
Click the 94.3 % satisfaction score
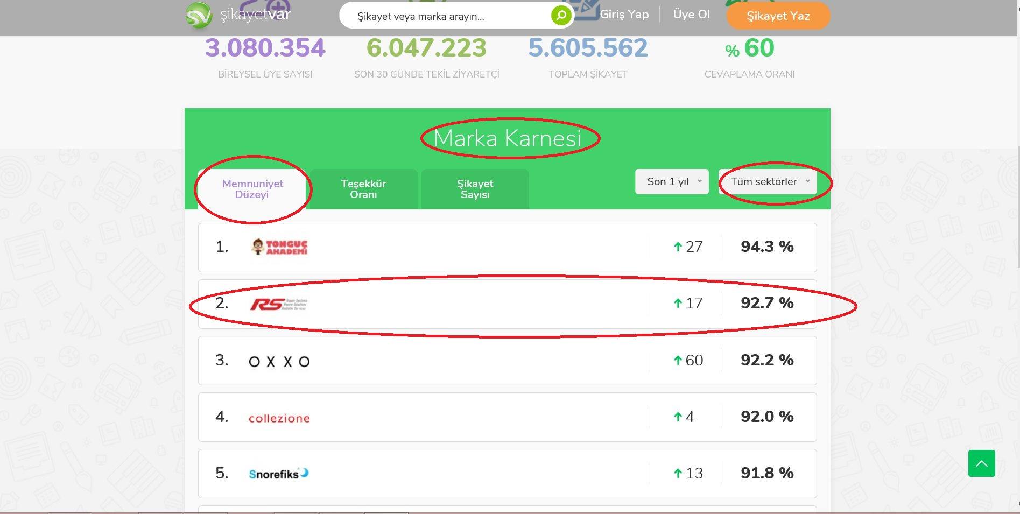pyautogui.click(x=767, y=247)
